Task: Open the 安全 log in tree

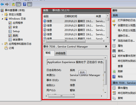Action: click(x=15, y=27)
